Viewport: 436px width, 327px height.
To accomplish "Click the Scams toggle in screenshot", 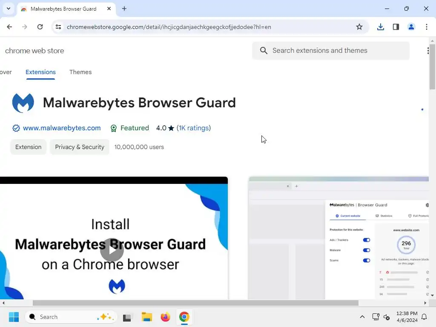I will pos(367,261).
